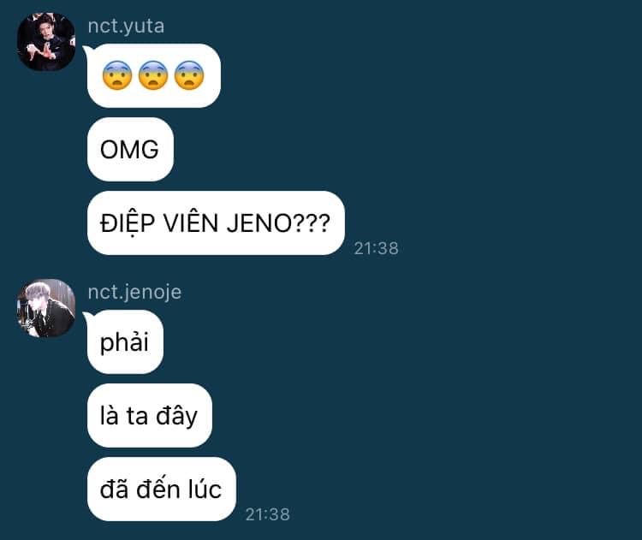Tap the nct.yuta username label
The image size is (642, 540).
[x=126, y=27]
